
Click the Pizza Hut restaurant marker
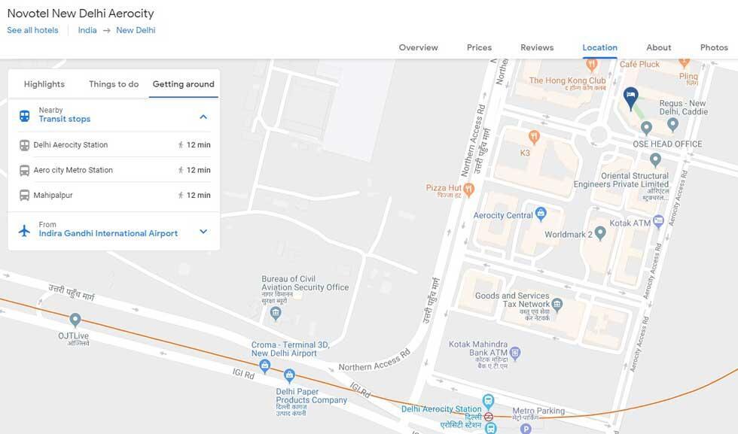tap(468, 188)
